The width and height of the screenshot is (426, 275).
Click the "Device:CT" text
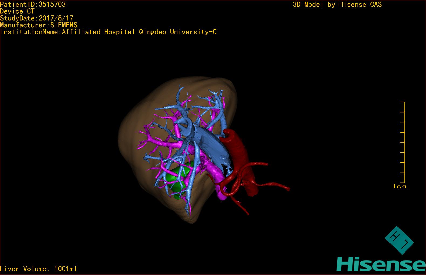coord(18,11)
